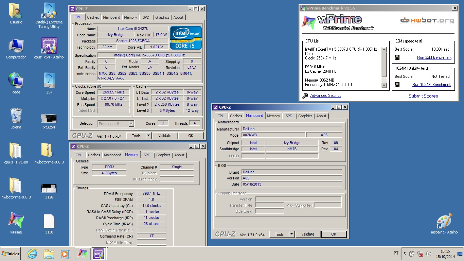Click DRAM Frequency value 798.1 MHz

click(x=151, y=194)
